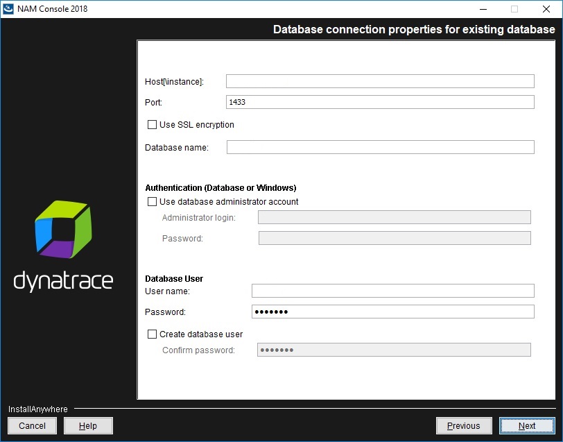Click the Database User name field

pyautogui.click(x=393, y=291)
